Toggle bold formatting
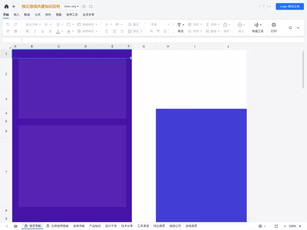Image resolution: width=307 pixels, height=230 pixels. [x=27, y=31]
